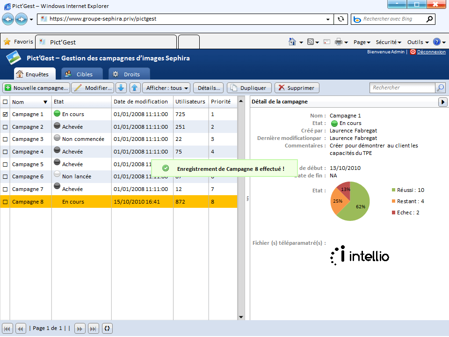Select the Pict'Gest browser tab
The height and width of the screenshot is (337, 449).
tap(106, 42)
